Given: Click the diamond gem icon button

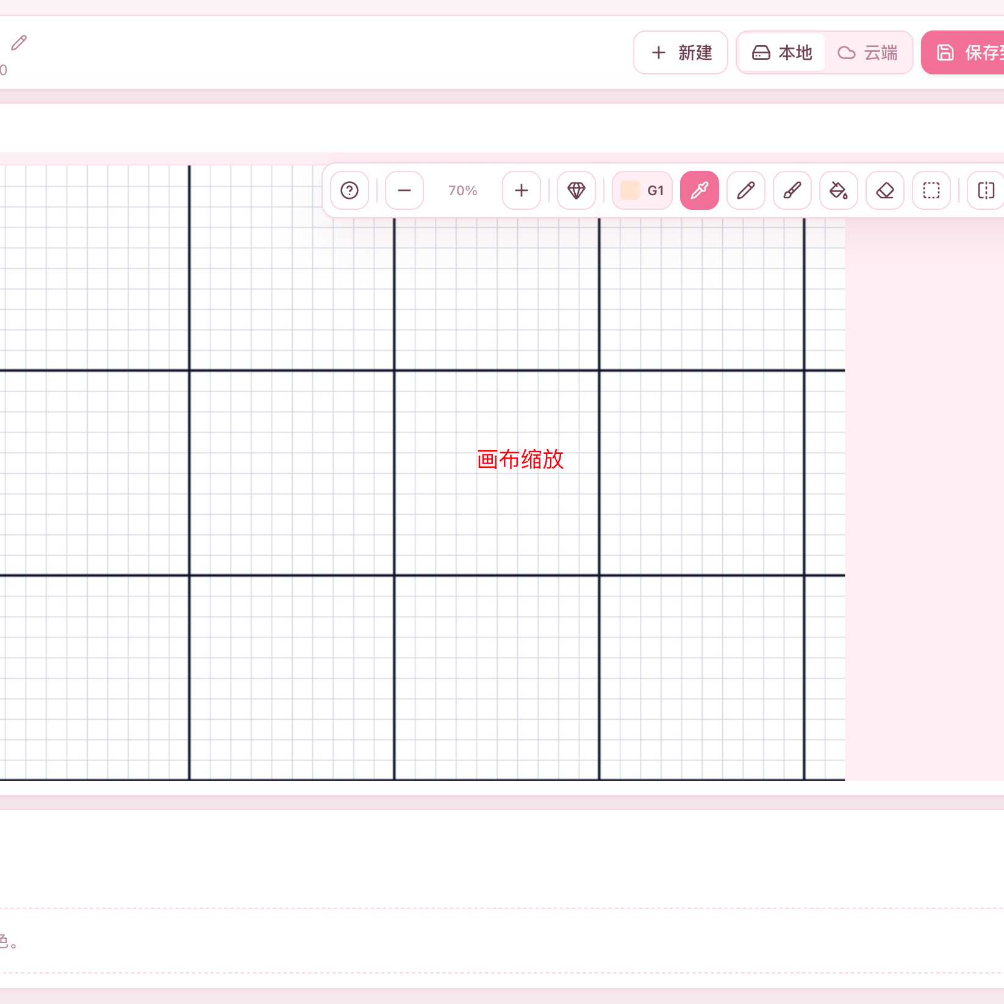Looking at the screenshot, I should (x=576, y=190).
